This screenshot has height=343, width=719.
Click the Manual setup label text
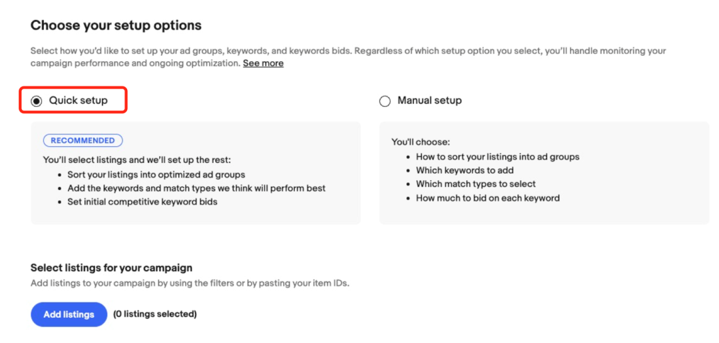click(429, 100)
